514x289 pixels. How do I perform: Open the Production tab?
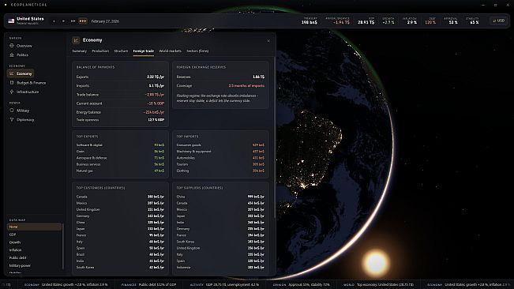click(100, 51)
